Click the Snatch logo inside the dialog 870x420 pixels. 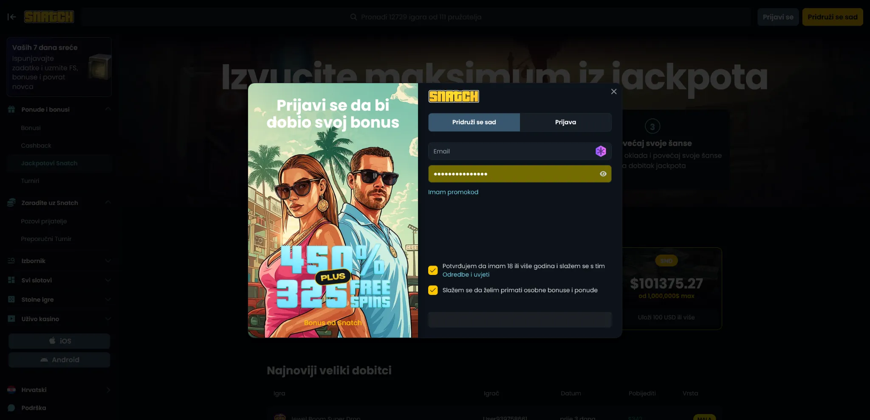454,97
